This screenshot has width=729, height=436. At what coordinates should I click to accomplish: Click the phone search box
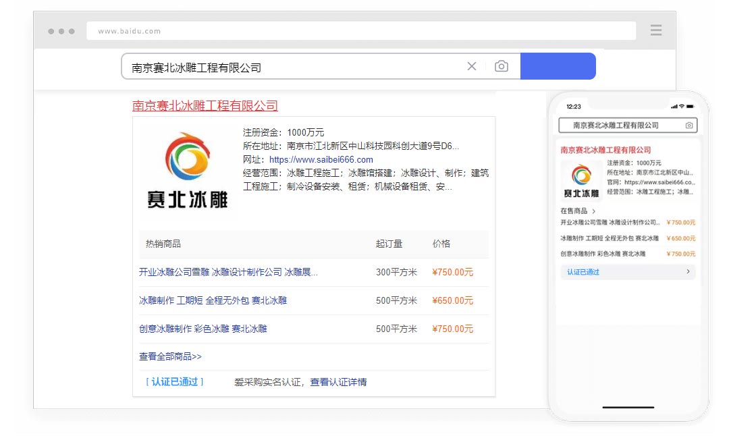pyautogui.click(x=628, y=125)
